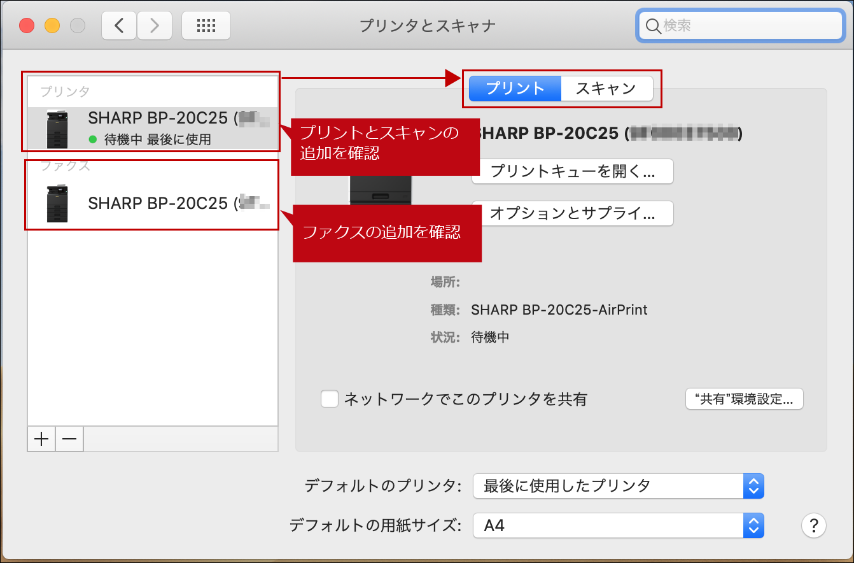Open help with the question mark button
The image size is (854, 563).
pos(814,526)
